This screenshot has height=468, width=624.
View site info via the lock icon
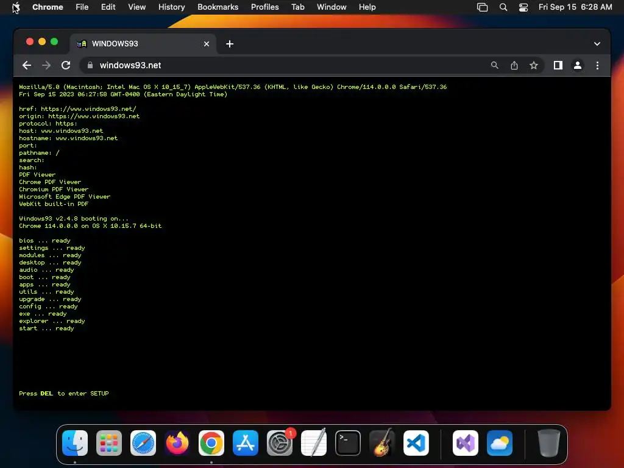click(90, 65)
